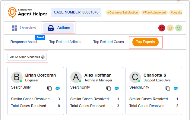Image resolution: width=190 pixels, height=120 pixels.
Task: Click the red sad face sentiment icon
Action: point(162,28)
